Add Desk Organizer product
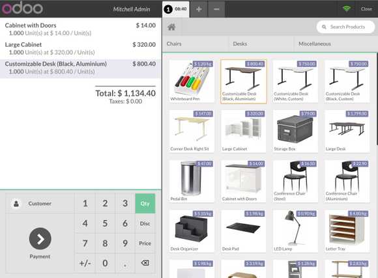Viewport: 378px width, 278px height. point(192,231)
